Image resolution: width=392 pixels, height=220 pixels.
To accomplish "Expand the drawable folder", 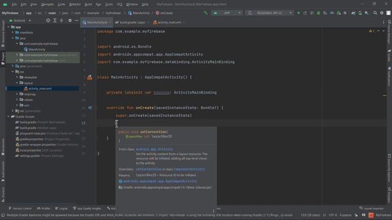I will pos(17,78).
